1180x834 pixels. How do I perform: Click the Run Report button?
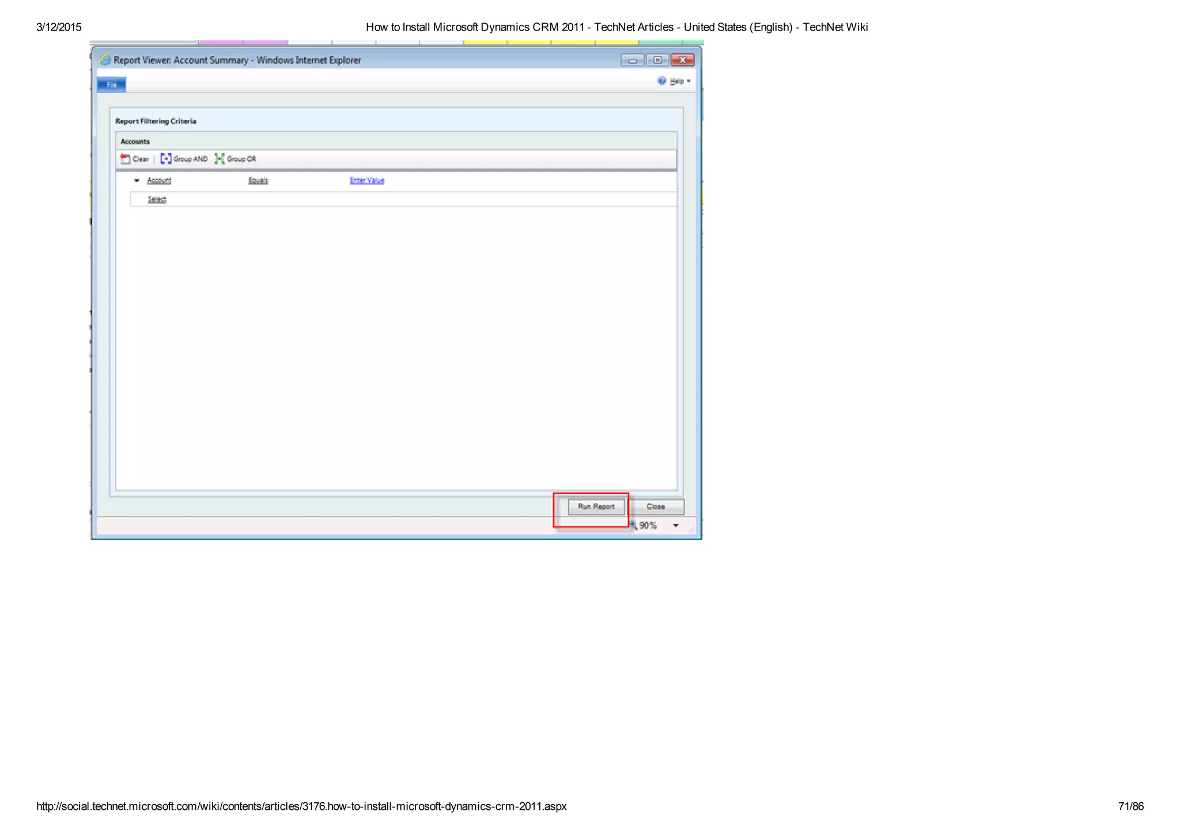tap(596, 507)
